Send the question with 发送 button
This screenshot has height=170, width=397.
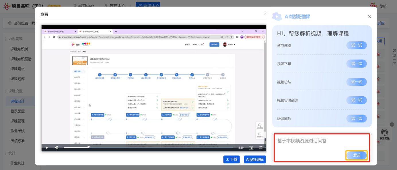coord(357,155)
